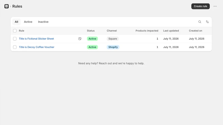The height and width of the screenshot is (125, 223).
Task: Switch to the Active tab
Action: tap(28, 22)
